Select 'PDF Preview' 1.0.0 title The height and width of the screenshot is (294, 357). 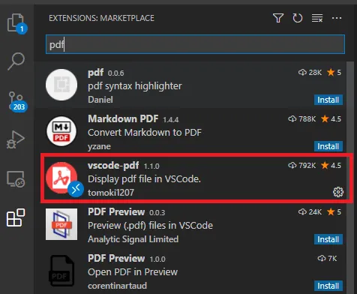pos(116,259)
